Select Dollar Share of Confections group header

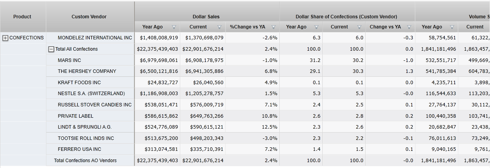[346, 17]
